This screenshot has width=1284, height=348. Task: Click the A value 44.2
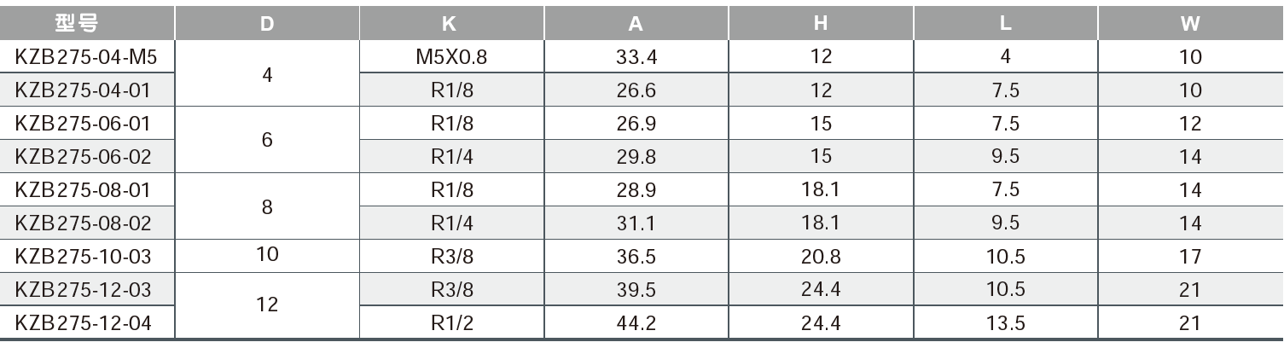pos(636,322)
